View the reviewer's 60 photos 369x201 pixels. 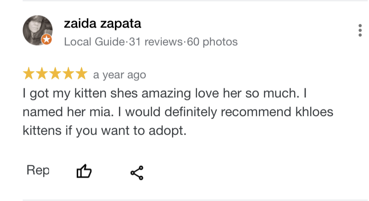(x=212, y=42)
